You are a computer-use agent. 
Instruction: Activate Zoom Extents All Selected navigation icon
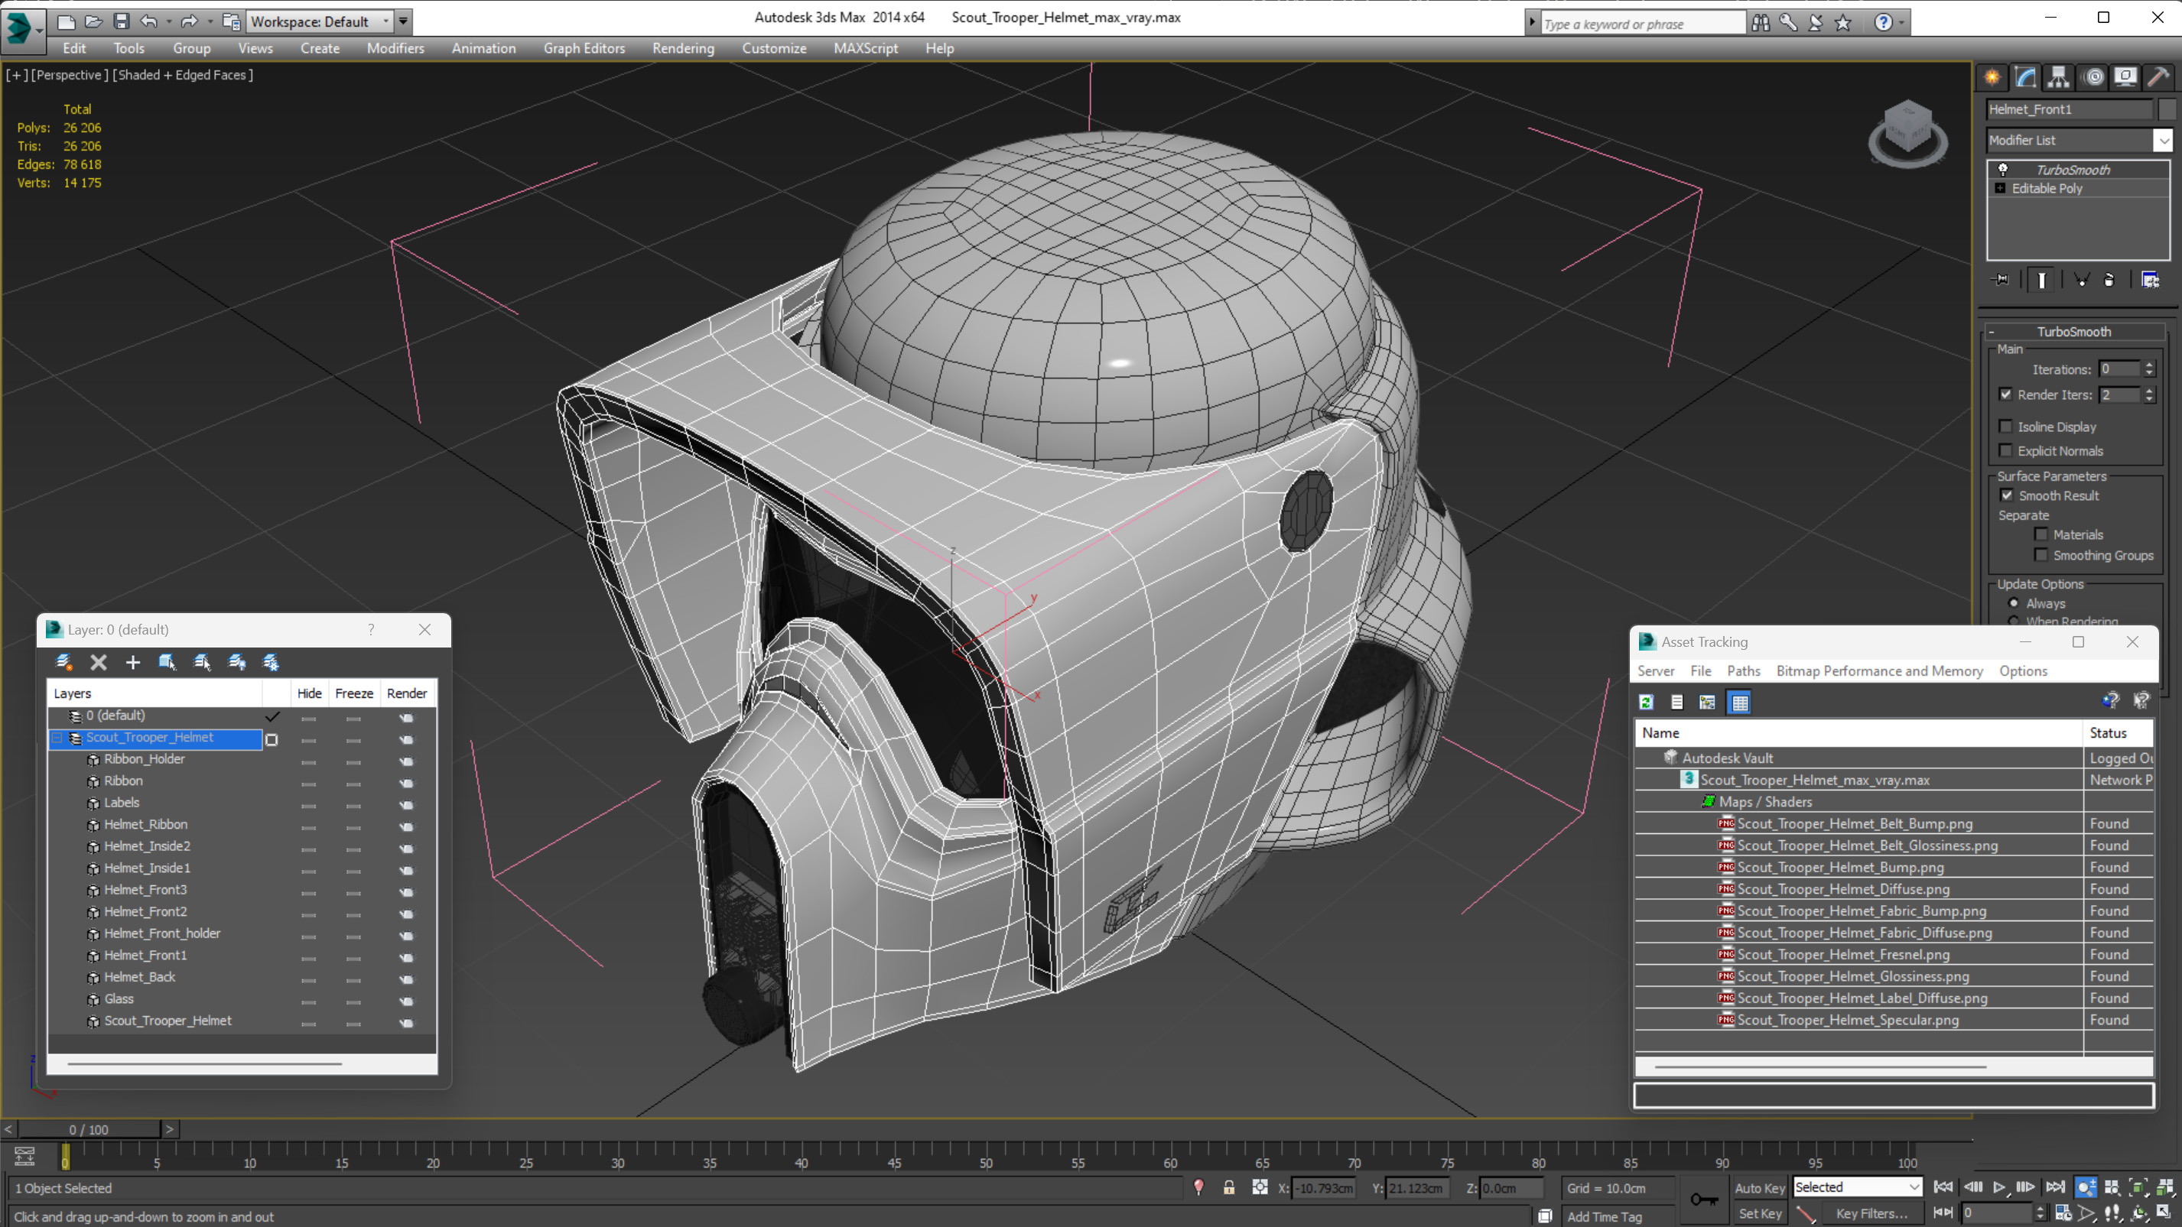point(2164,1187)
